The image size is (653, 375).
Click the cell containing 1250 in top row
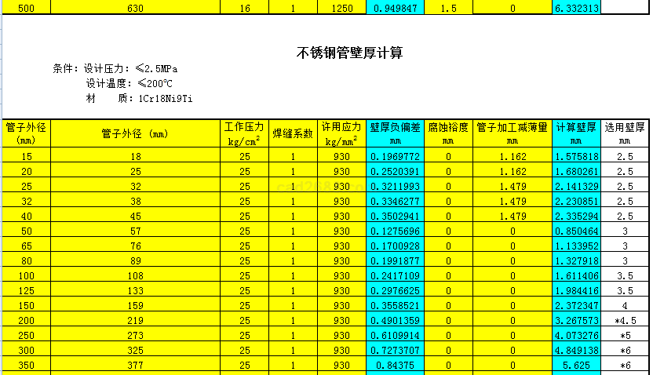pyautogui.click(x=341, y=8)
